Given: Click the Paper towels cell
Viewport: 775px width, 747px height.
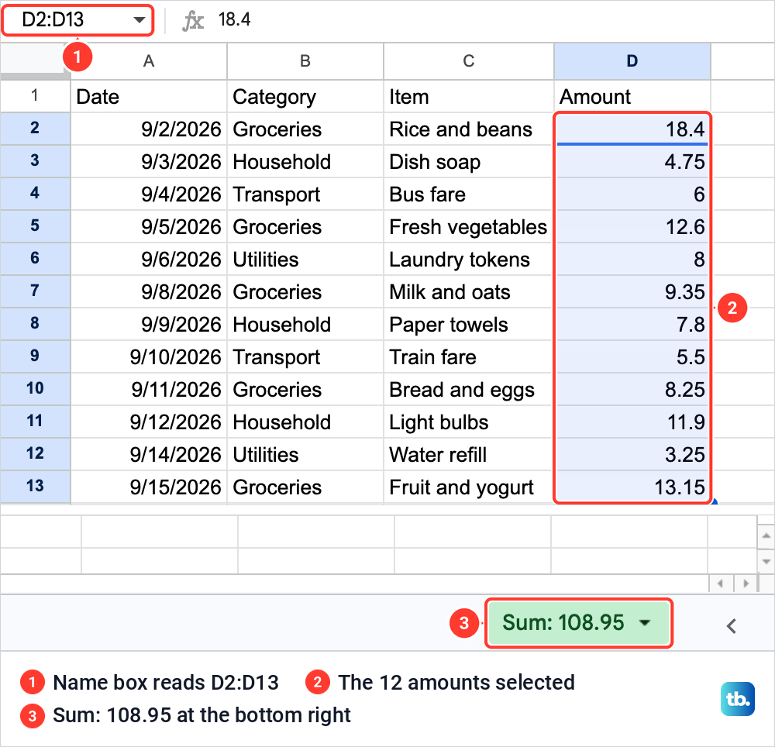Looking at the screenshot, I should tap(469, 324).
